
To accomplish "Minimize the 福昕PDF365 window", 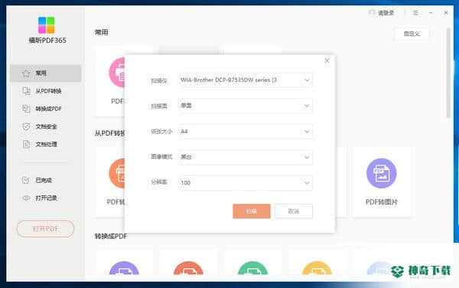I will pos(431,13).
